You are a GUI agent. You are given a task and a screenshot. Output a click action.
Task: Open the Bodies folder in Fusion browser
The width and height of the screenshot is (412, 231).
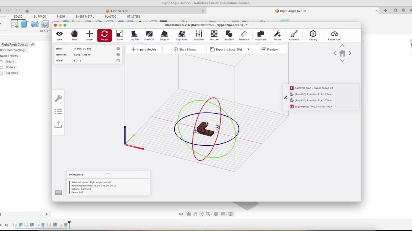point(10,67)
